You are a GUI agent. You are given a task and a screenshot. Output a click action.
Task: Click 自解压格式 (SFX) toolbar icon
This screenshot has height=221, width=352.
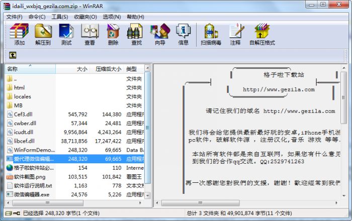coord(261,31)
